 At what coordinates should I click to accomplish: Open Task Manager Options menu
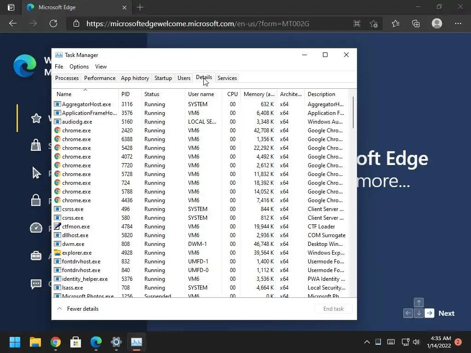pyautogui.click(x=79, y=67)
